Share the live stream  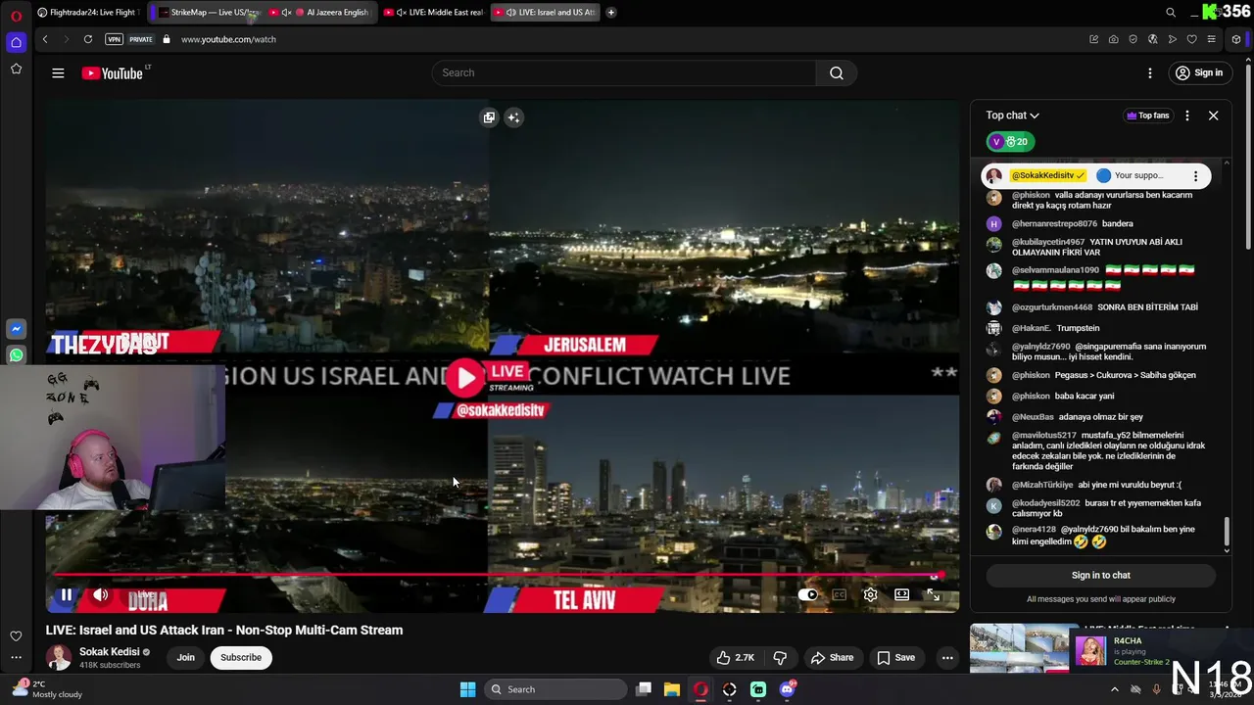[x=832, y=657]
